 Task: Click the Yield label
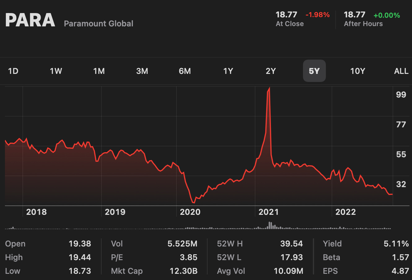pyautogui.click(x=332, y=244)
